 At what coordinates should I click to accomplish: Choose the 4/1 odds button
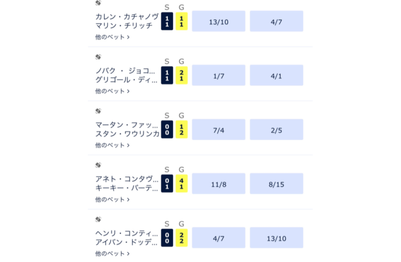click(x=276, y=76)
